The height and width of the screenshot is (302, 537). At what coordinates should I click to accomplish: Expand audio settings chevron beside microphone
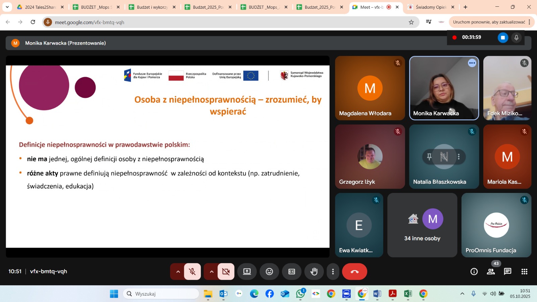(x=178, y=271)
